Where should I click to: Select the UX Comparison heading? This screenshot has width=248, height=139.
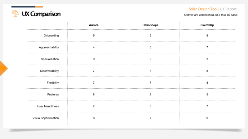(x=41, y=14)
